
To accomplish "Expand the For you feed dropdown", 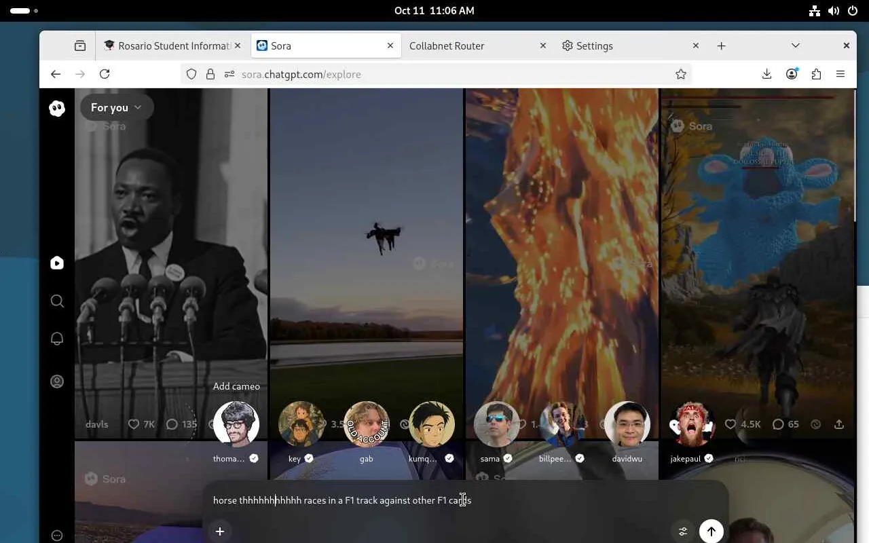I will [x=117, y=107].
